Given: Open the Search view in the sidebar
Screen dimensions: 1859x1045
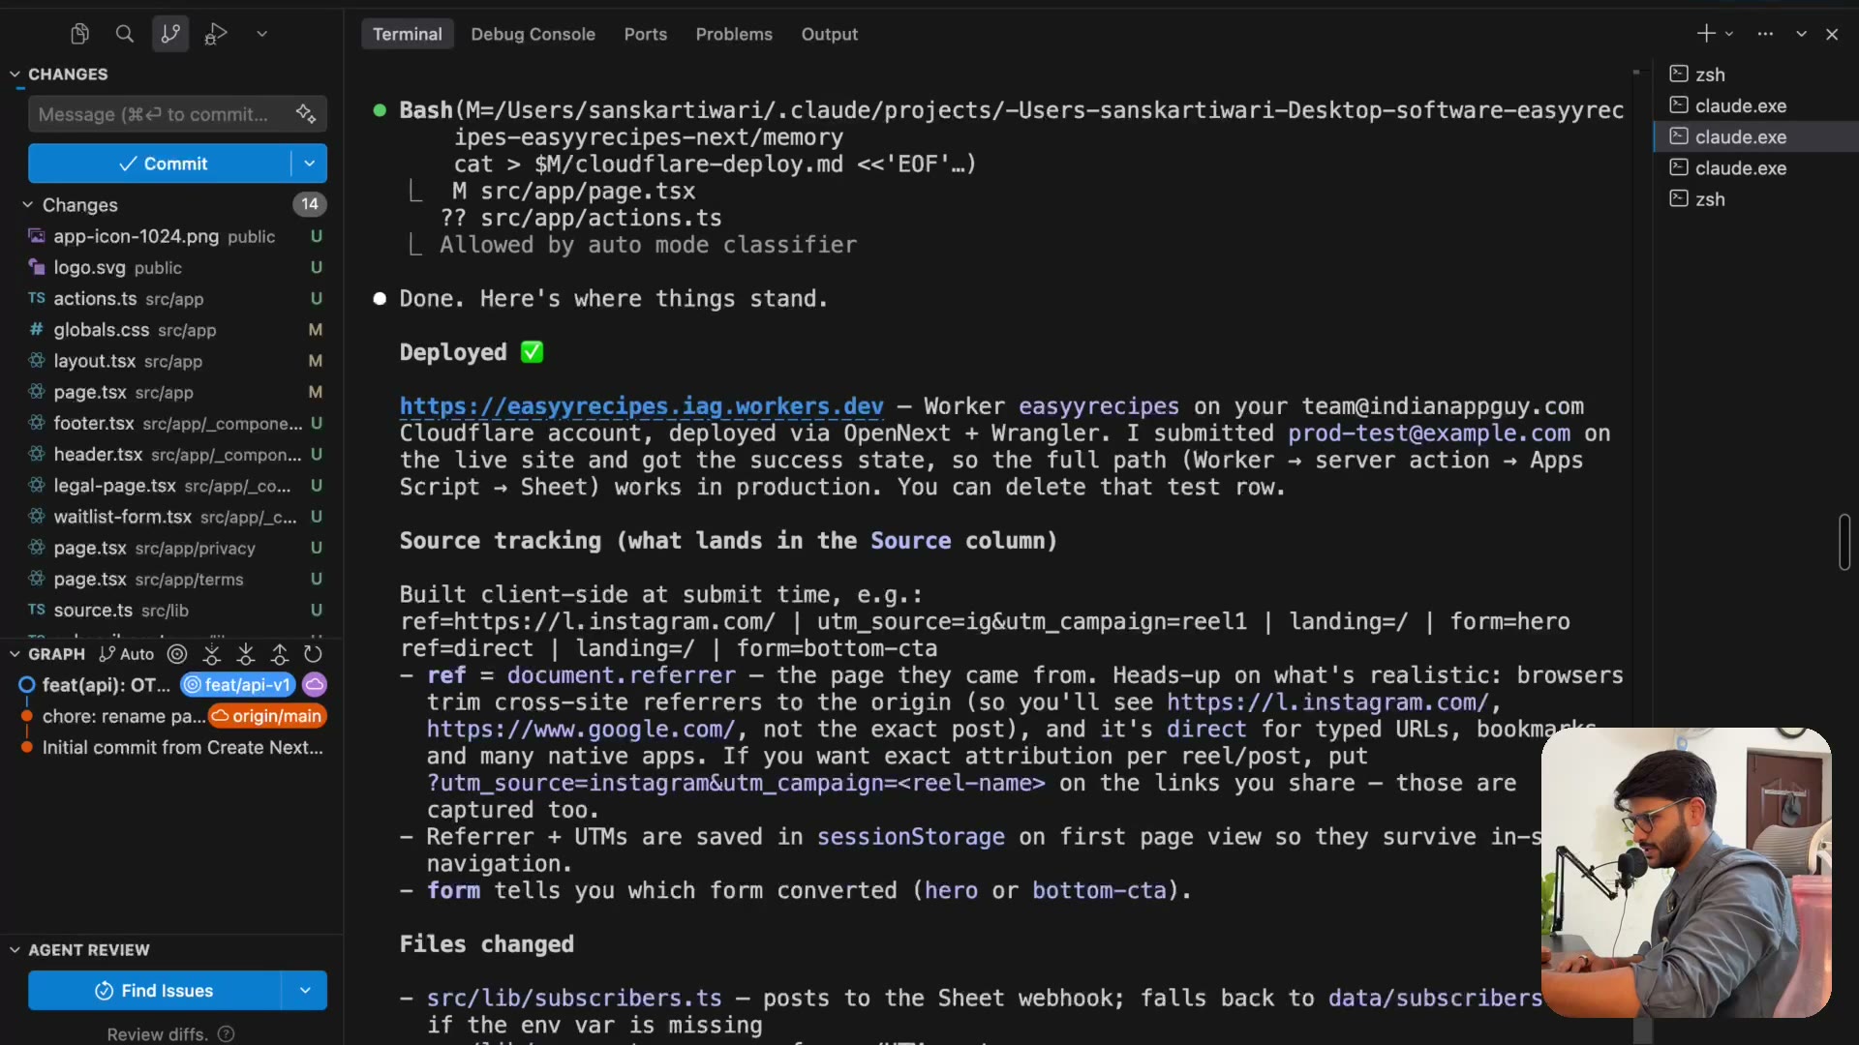Looking at the screenshot, I should click(x=125, y=34).
